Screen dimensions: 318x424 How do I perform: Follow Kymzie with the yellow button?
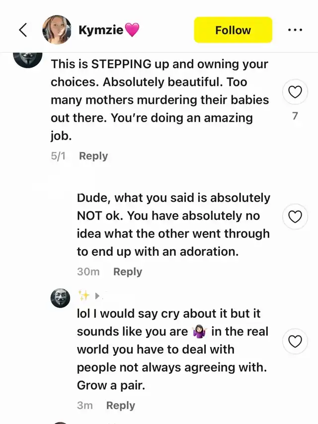233,30
